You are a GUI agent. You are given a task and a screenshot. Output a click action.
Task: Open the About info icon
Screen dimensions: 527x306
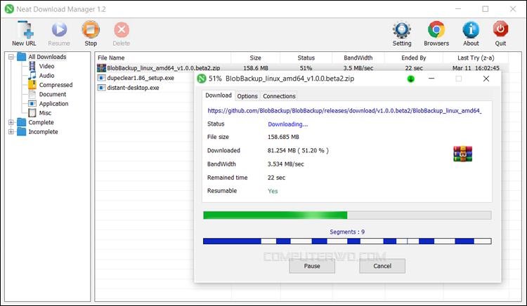point(471,30)
